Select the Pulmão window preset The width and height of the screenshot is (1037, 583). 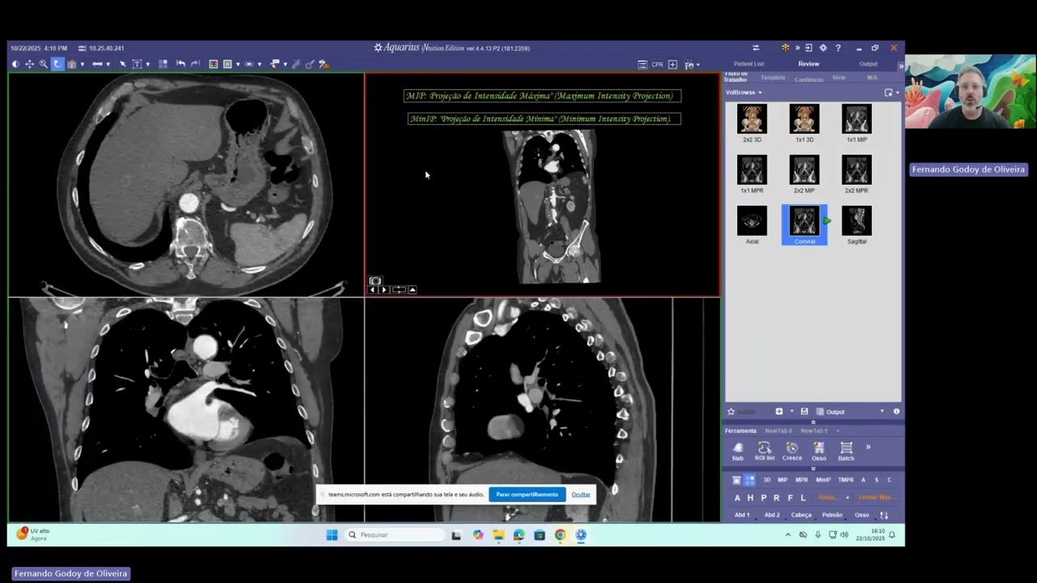tap(832, 515)
